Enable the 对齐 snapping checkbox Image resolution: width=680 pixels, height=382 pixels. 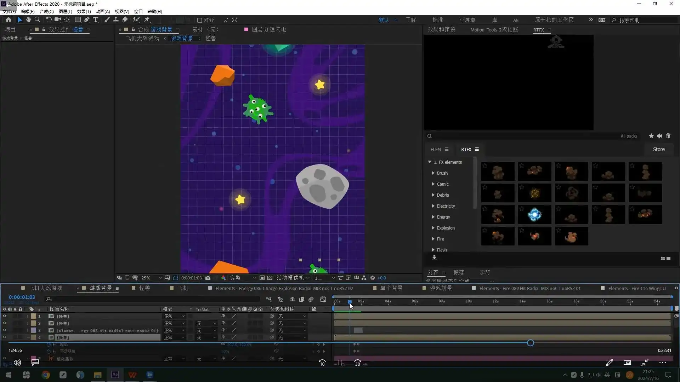200,20
